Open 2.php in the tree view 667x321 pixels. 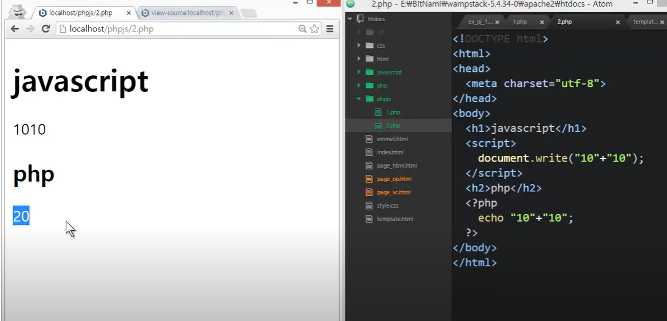(x=393, y=126)
